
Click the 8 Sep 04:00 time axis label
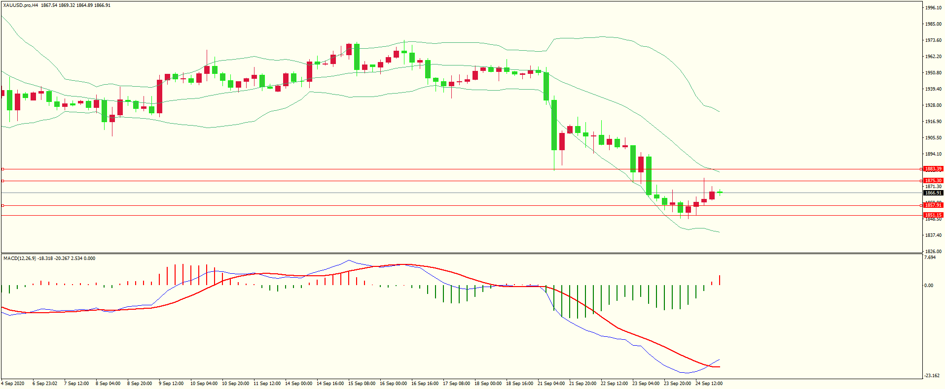pyautogui.click(x=108, y=384)
